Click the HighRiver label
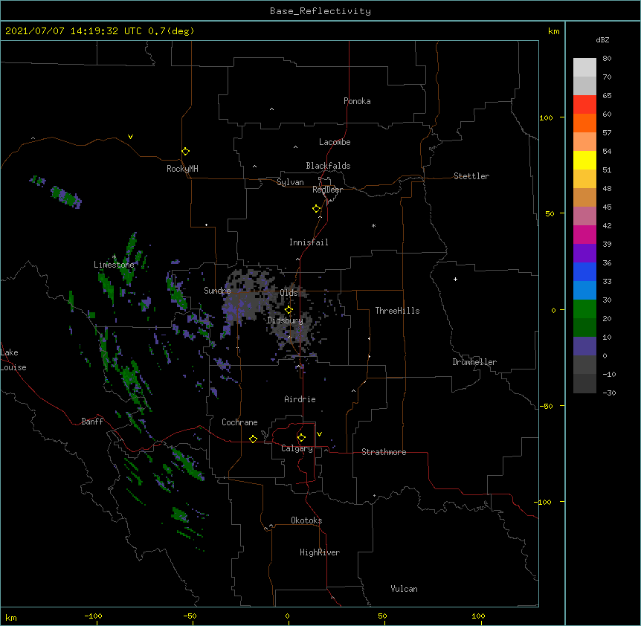641x626 pixels. click(x=320, y=552)
